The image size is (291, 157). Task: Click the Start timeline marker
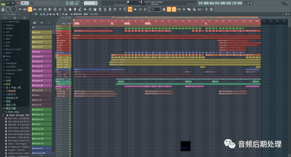(x=77, y=23)
